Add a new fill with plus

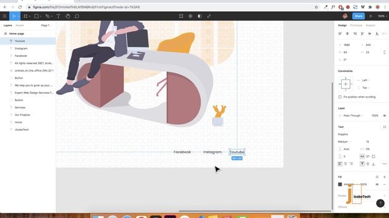385,177
